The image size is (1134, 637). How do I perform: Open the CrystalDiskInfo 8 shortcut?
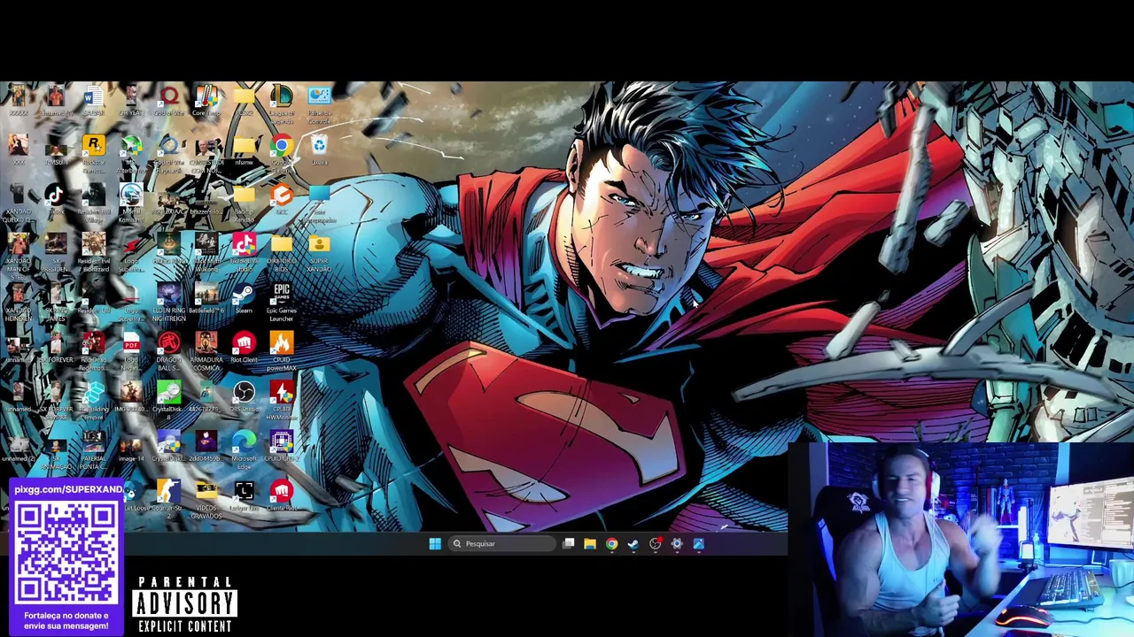168,401
